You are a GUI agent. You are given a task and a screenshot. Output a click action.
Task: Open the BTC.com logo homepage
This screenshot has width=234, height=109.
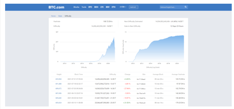[x=56, y=7]
